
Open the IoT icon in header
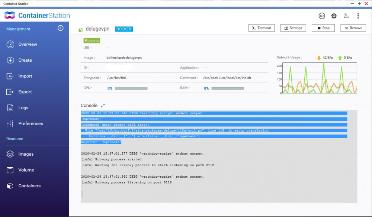point(322,16)
